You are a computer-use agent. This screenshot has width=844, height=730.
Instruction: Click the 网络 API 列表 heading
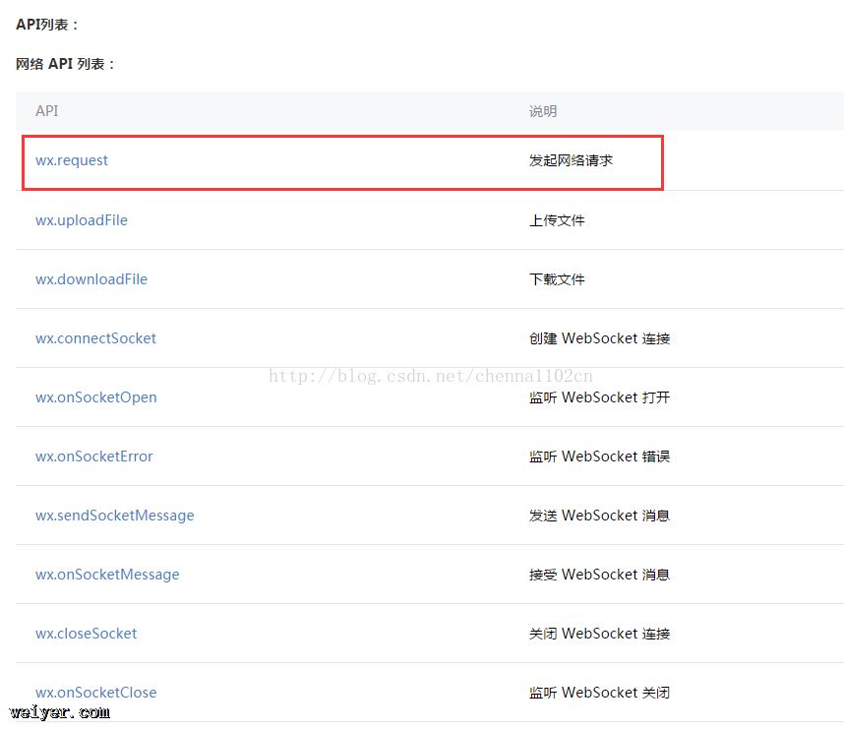point(65,64)
